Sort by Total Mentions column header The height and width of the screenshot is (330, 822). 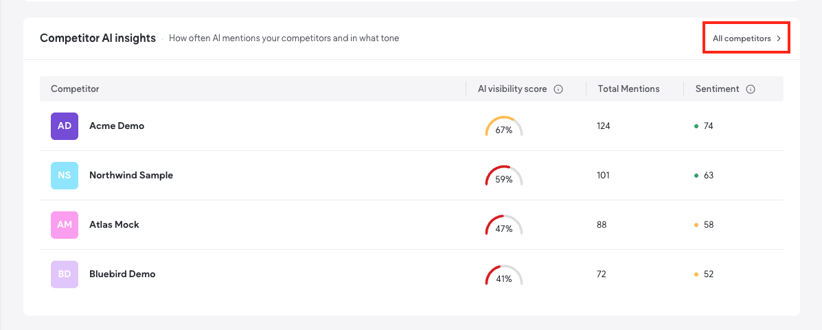628,89
